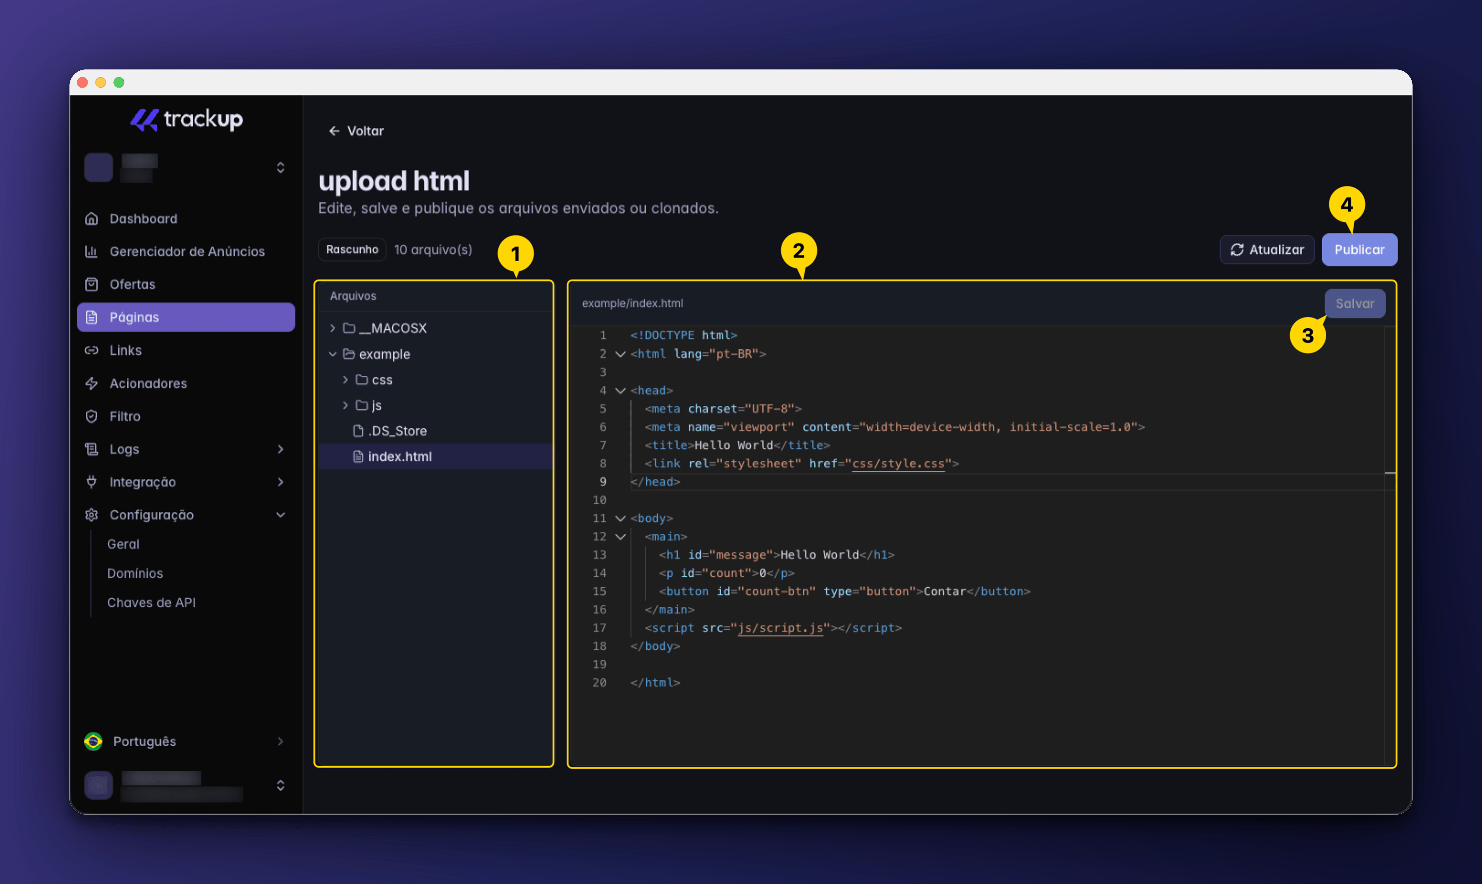Click the Filtro shield icon

pyautogui.click(x=91, y=416)
